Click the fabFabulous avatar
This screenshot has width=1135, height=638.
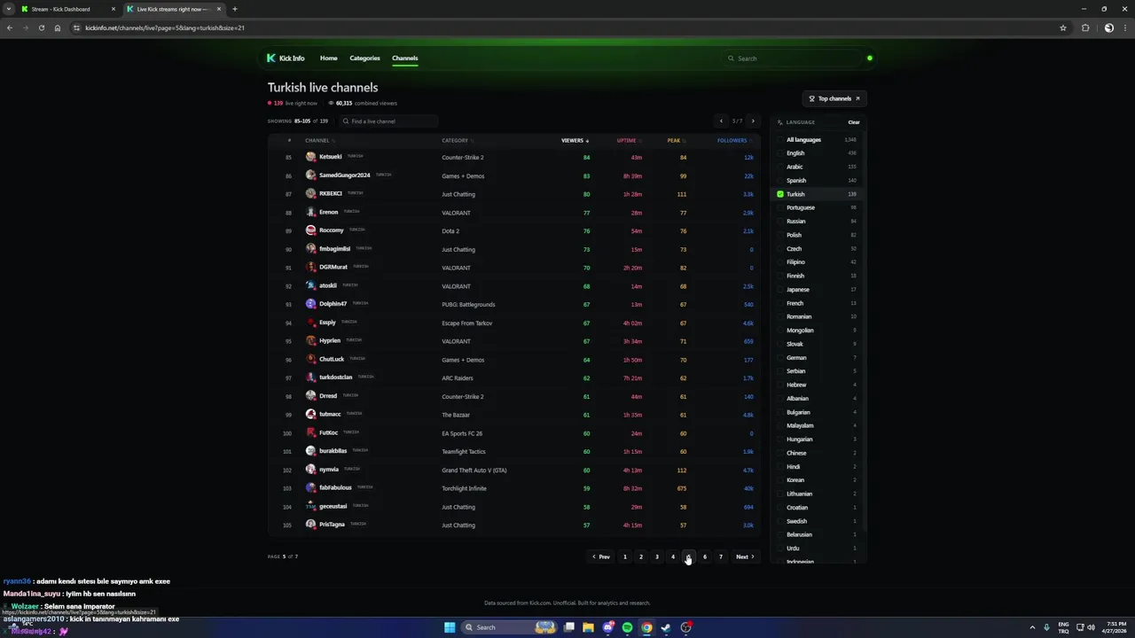pos(310,487)
